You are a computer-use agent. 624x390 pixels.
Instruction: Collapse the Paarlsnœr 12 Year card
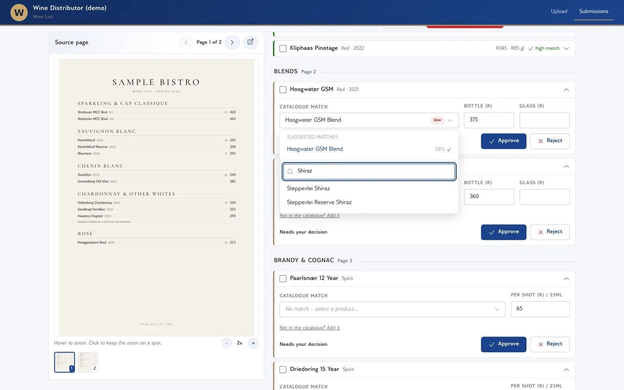click(x=566, y=278)
